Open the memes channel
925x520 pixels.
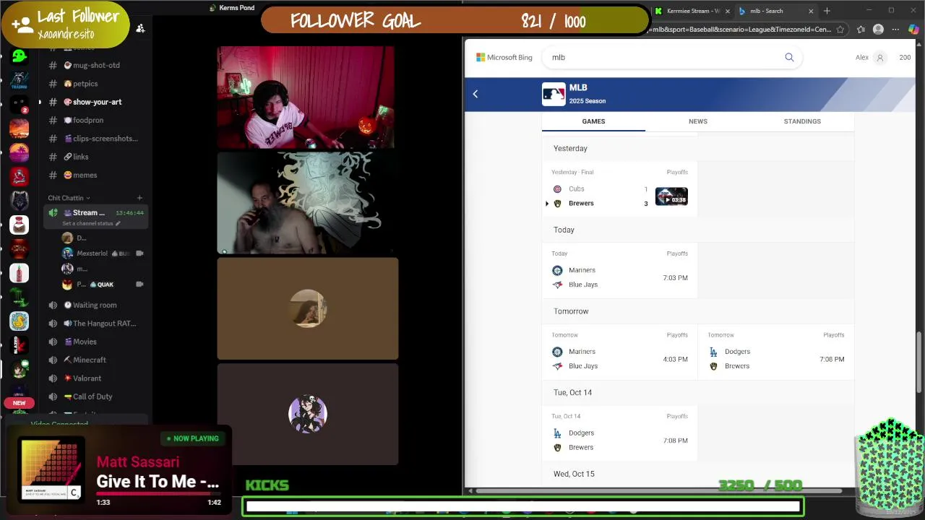tap(97, 175)
